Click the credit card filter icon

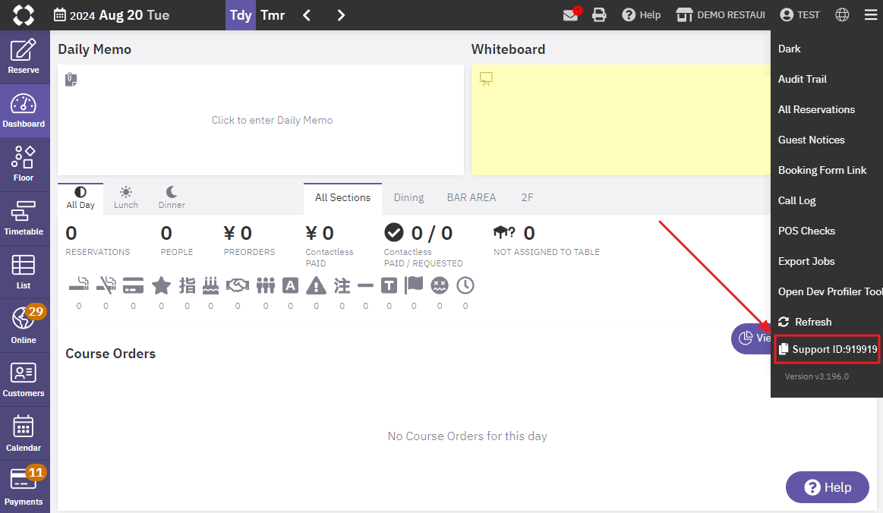133,285
